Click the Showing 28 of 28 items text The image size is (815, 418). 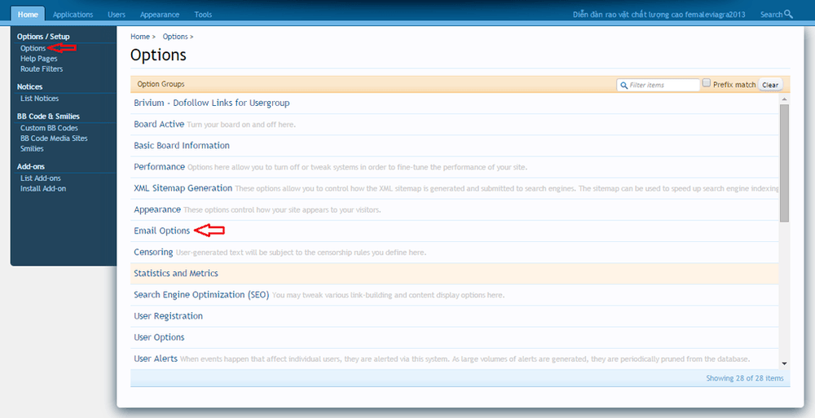coord(744,379)
